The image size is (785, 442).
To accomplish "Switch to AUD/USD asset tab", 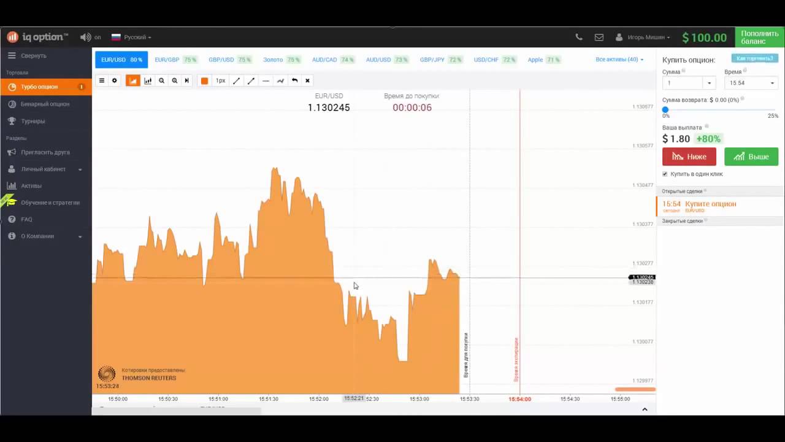I will pos(387,60).
